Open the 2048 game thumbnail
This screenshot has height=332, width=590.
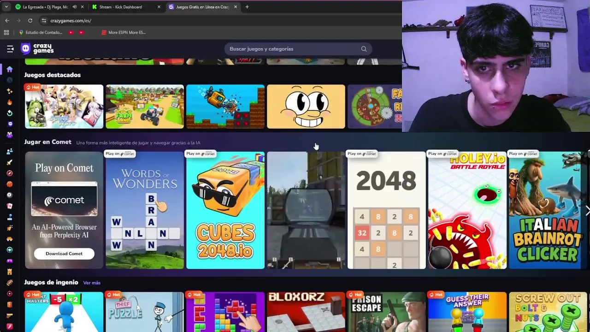point(387,210)
